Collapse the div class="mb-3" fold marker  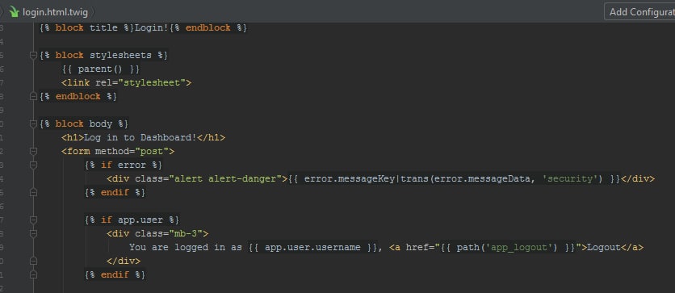(x=33, y=233)
